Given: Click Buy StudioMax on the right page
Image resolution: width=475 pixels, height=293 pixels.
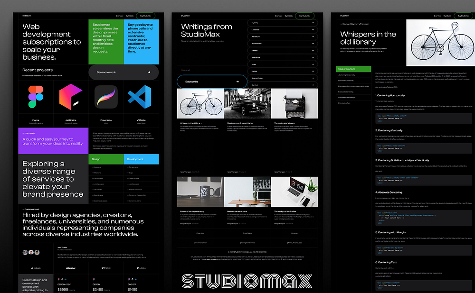Looking at the screenshot, I should [464, 16].
